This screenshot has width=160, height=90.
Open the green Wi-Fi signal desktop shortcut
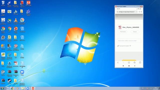click(x=3, y=56)
